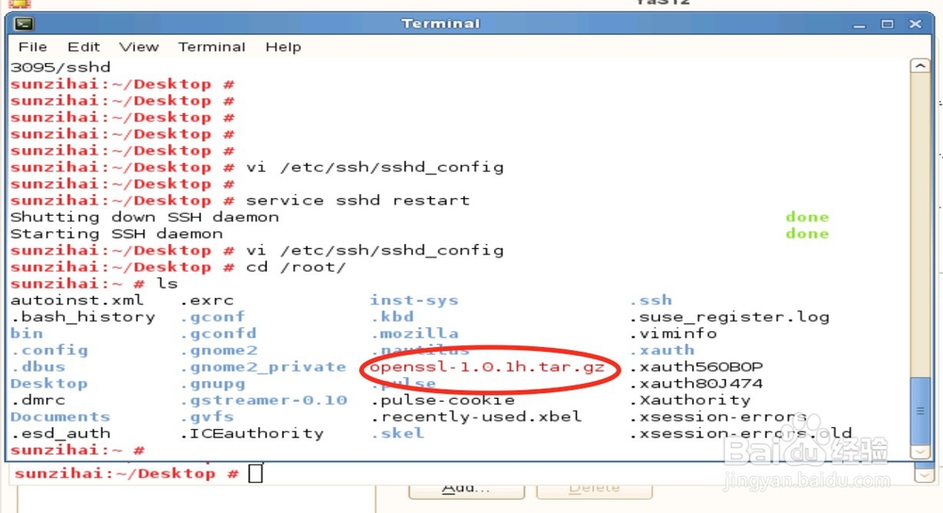This screenshot has width=943, height=513.
Task: Click the .dbus directory name
Action: coord(38,366)
